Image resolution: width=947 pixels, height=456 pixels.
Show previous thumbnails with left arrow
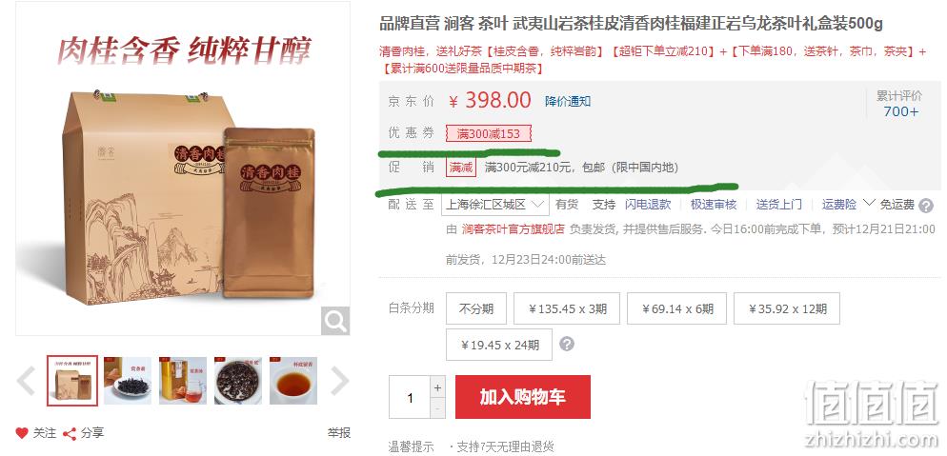coord(26,381)
